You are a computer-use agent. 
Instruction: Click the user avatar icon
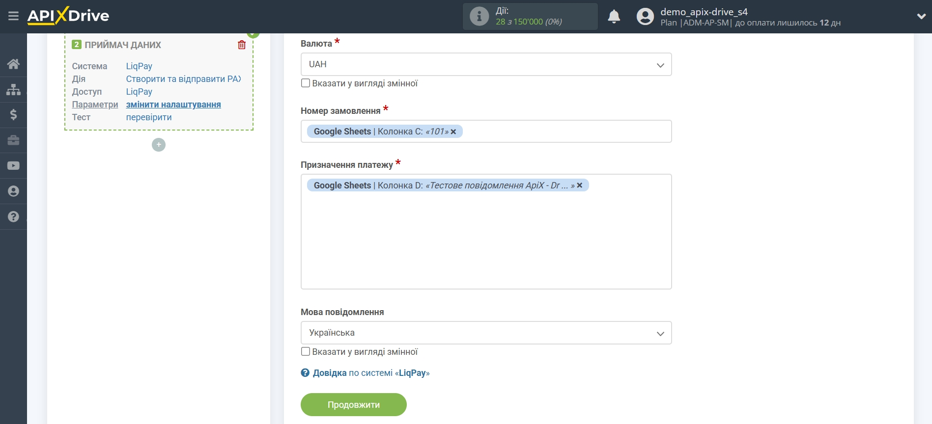(x=645, y=16)
